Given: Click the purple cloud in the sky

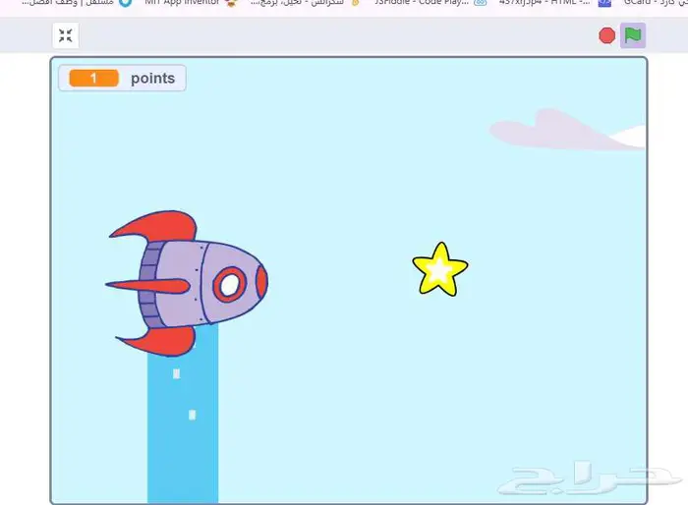Looking at the screenshot, I should [566, 130].
